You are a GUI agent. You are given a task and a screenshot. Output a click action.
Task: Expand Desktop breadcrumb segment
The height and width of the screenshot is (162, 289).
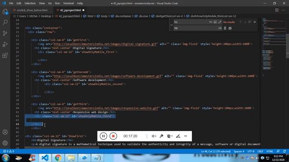pos(46,16)
